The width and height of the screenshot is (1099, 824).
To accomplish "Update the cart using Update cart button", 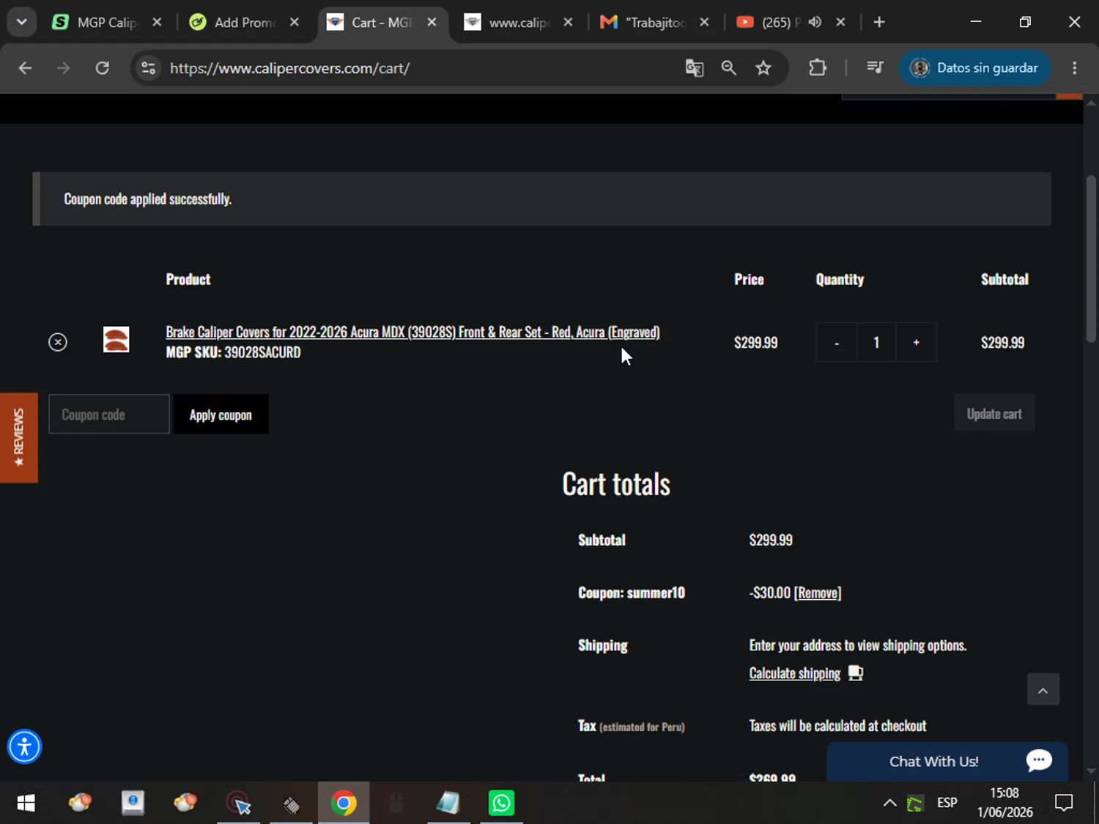I will pos(994,413).
